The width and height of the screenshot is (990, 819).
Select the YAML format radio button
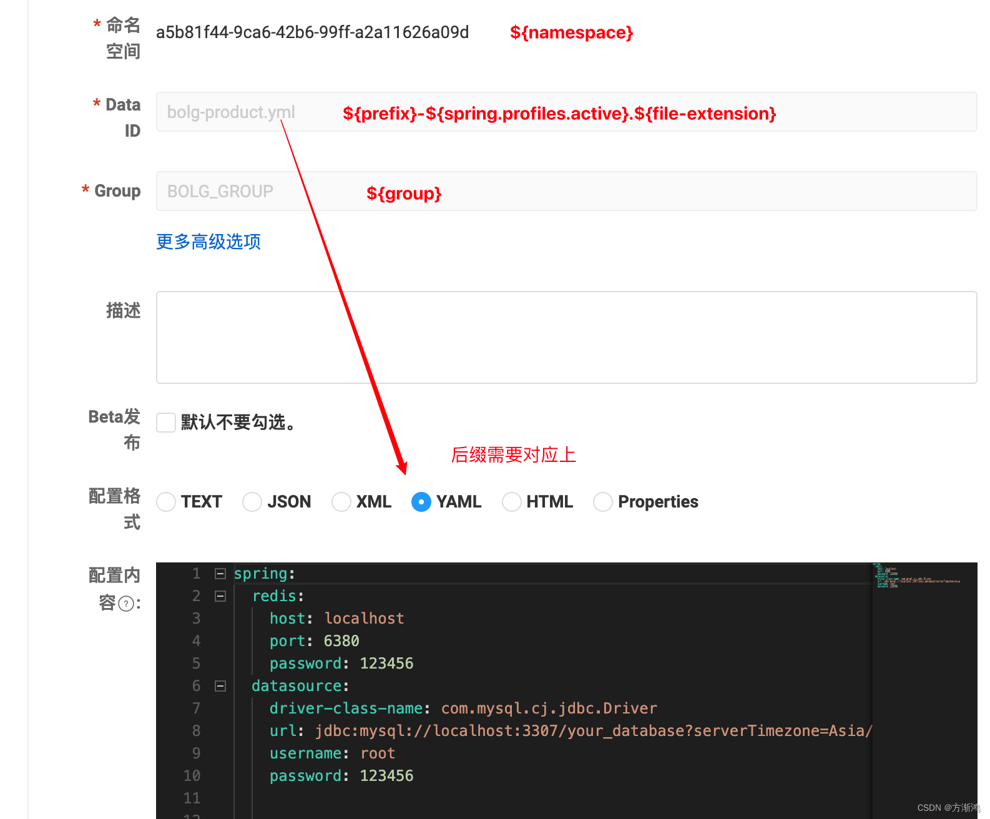(421, 502)
